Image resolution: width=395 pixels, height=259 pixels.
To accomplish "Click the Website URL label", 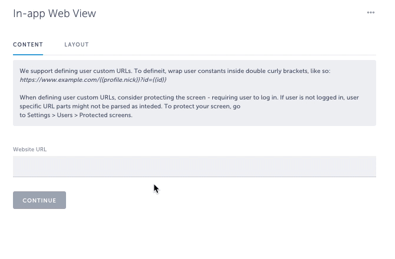I will [29, 150].
